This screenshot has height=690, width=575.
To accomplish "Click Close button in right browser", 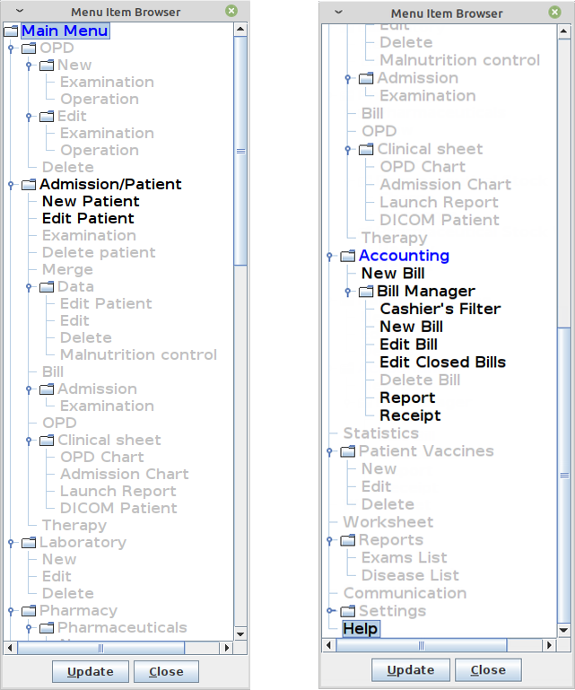I will point(488,669).
